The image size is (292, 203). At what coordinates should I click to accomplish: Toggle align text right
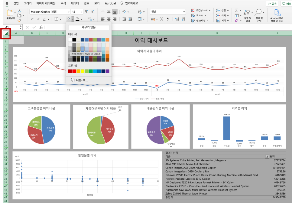coord(115,19)
